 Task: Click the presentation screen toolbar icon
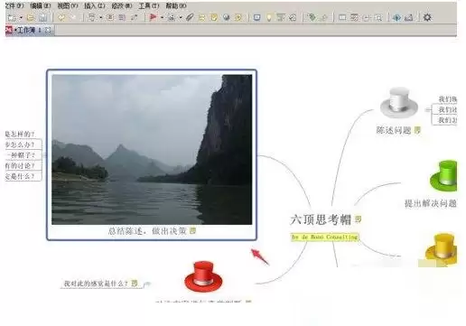tap(256, 17)
